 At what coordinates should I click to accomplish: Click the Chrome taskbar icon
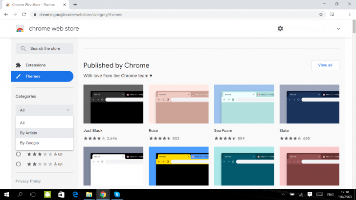pyautogui.click(x=103, y=194)
